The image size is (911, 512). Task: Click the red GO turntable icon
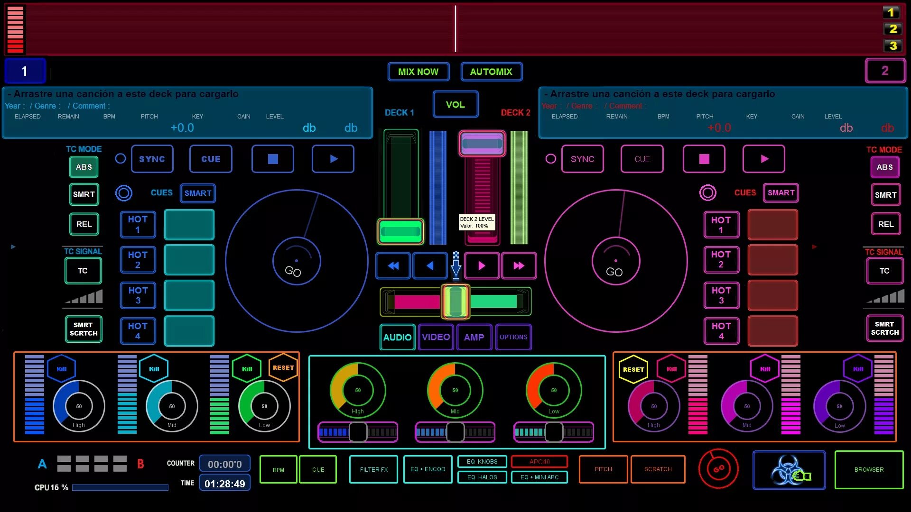pos(718,469)
